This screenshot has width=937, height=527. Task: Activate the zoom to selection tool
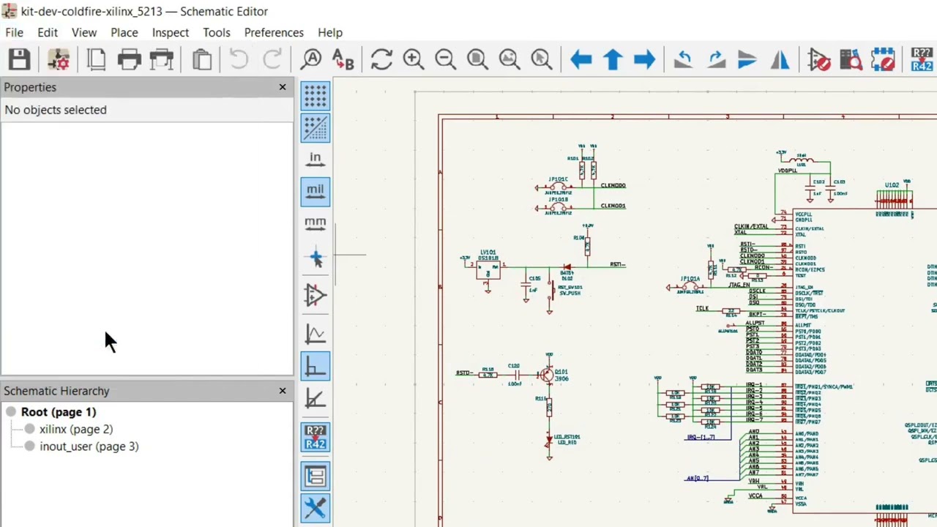542,59
